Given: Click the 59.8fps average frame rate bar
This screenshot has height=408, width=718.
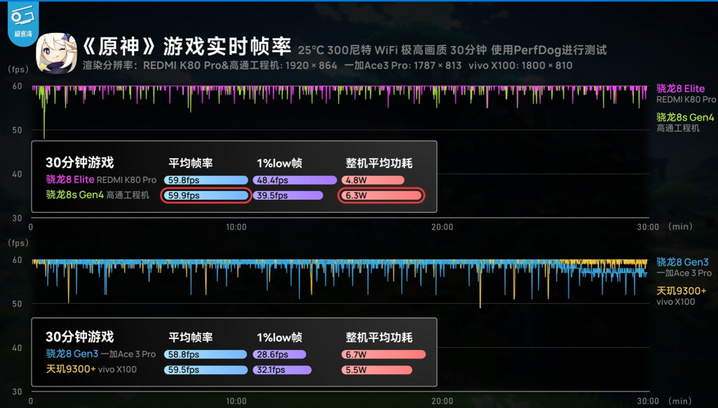Looking at the screenshot, I should 206,180.
